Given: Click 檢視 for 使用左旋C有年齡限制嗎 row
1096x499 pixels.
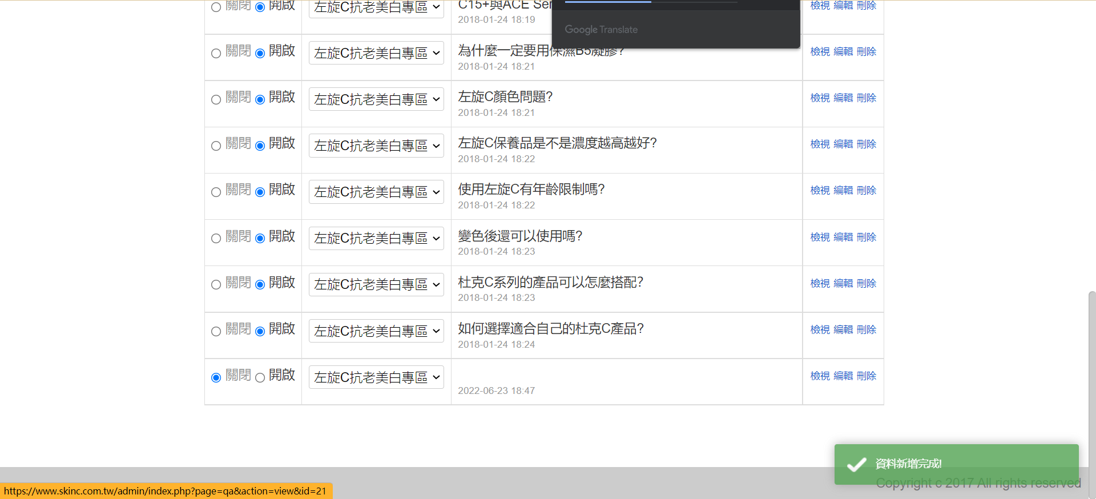Looking at the screenshot, I should pos(820,191).
